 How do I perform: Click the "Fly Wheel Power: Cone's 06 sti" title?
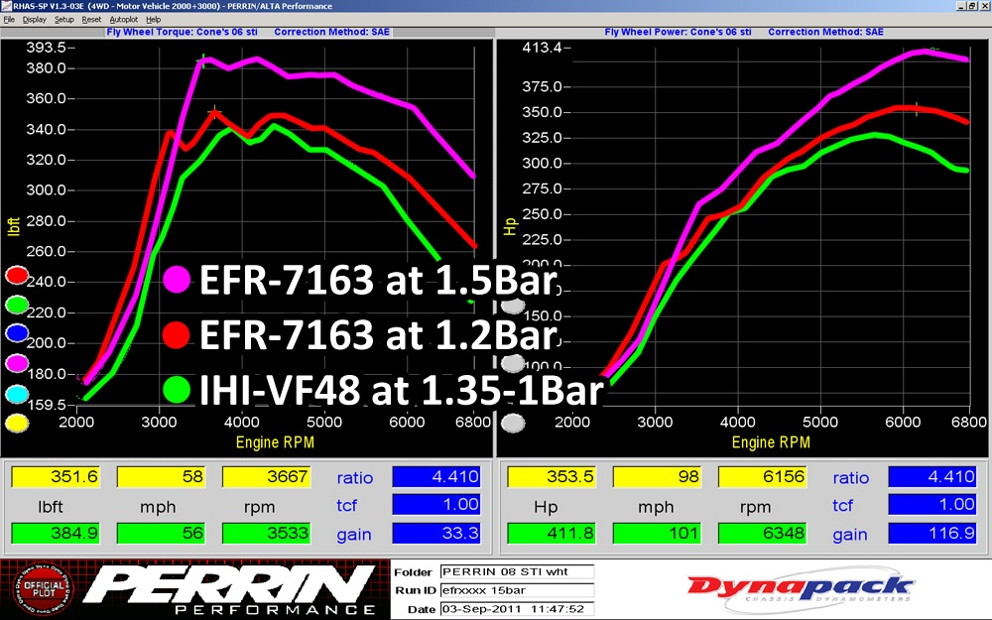[679, 32]
